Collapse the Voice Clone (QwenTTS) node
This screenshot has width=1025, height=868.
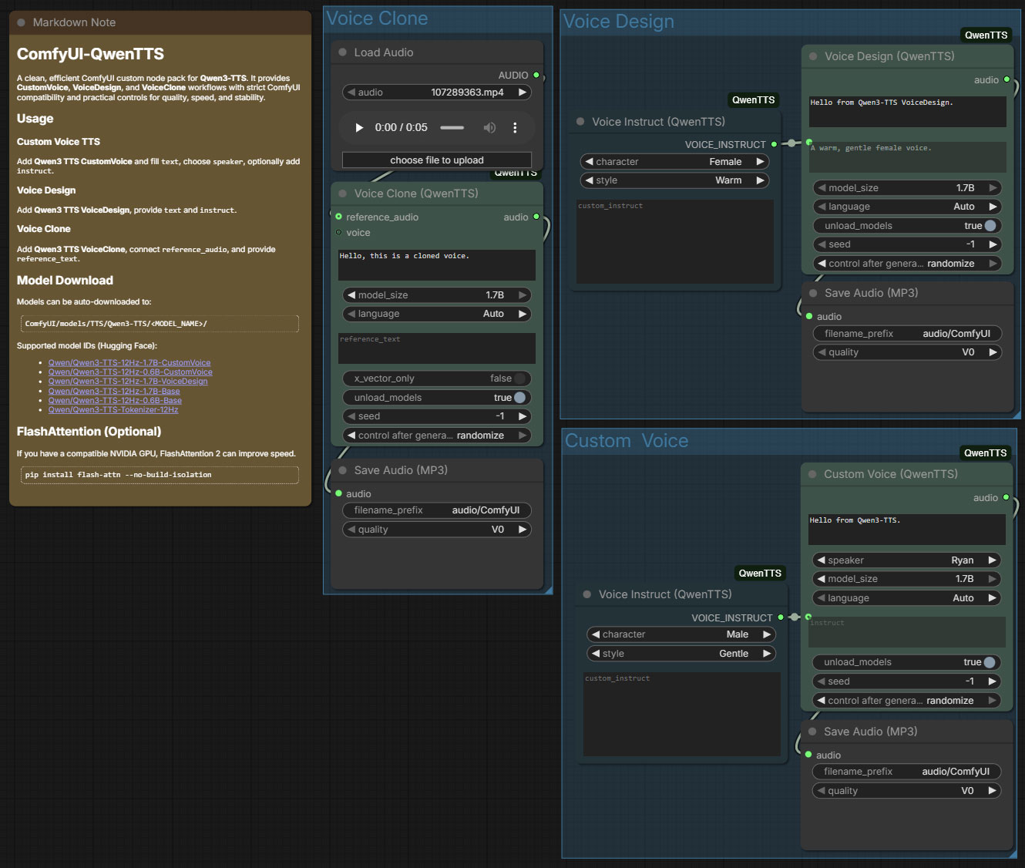pyautogui.click(x=343, y=193)
